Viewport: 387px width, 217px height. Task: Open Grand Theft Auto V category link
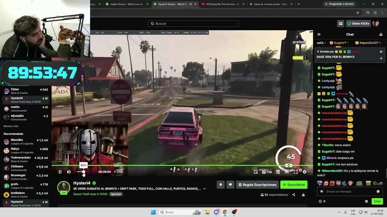coord(90,194)
